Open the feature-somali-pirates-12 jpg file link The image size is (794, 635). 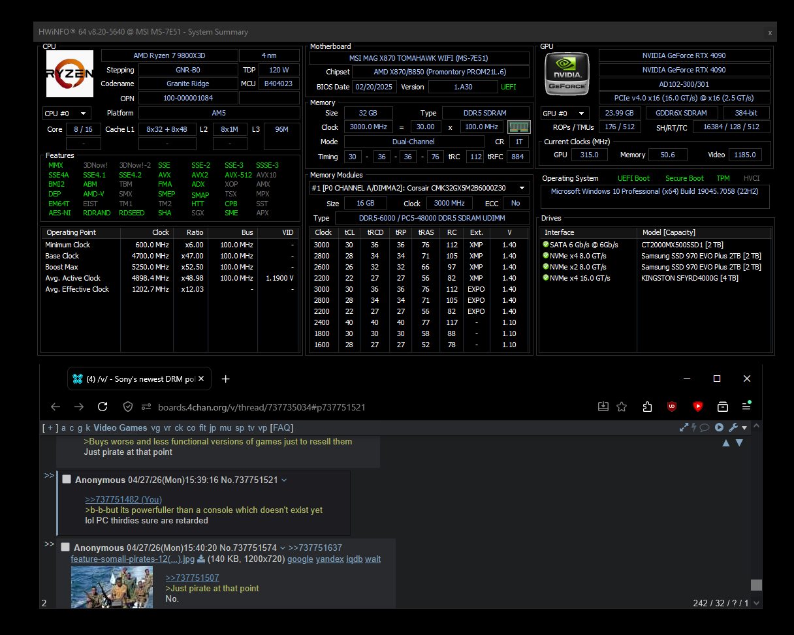tap(133, 559)
